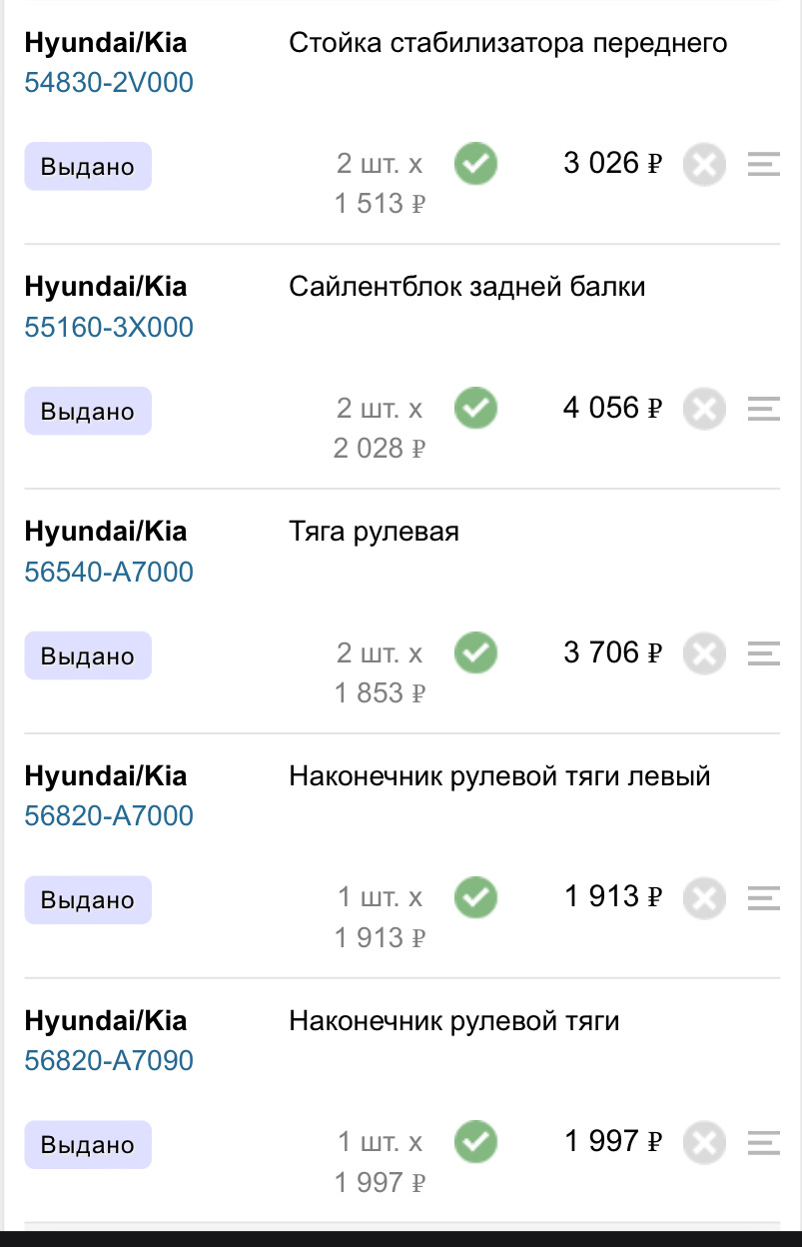This screenshot has width=802, height=1247.
Task: Click the Выдано badge for Наконечник рулевой тяги
Action: (87, 1144)
